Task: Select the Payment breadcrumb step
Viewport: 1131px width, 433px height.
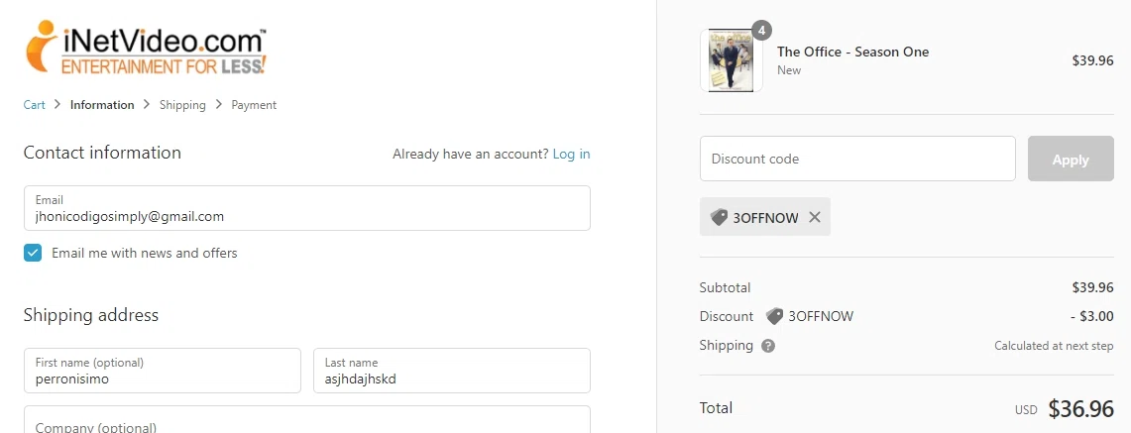Action: [x=254, y=105]
